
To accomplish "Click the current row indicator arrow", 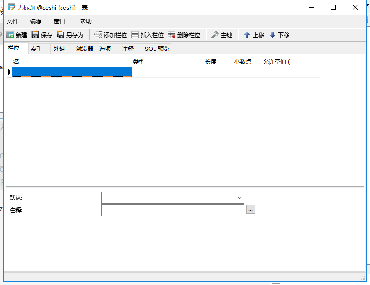I will point(10,72).
